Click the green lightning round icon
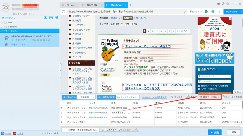Viewport: 243px width, 136px height. pyautogui.click(x=206, y=12)
